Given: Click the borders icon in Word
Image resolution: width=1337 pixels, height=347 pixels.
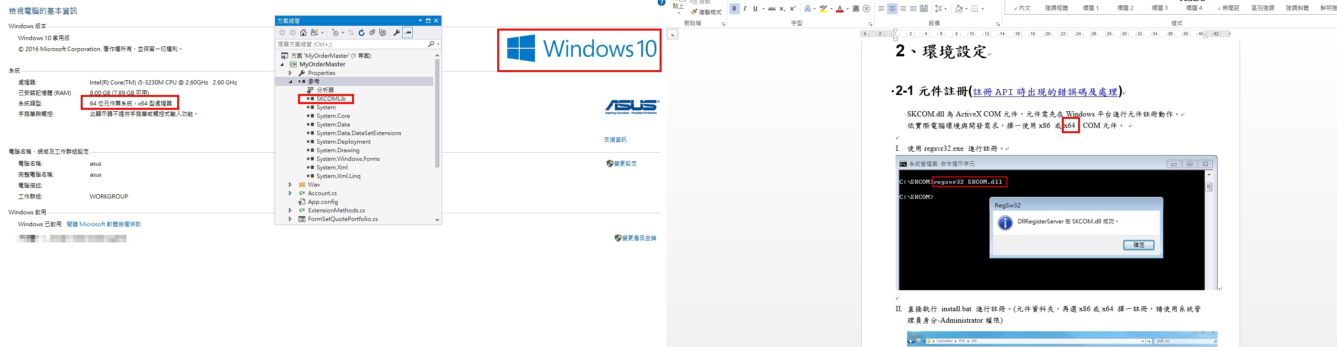Looking at the screenshot, I should click(975, 9).
